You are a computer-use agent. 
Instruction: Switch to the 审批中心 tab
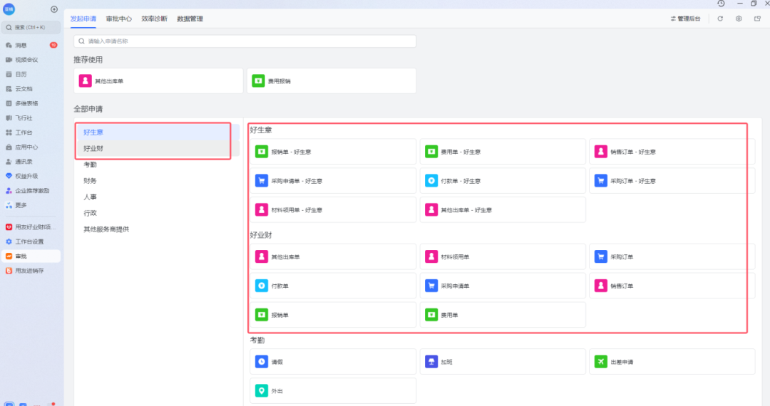click(x=119, y=19)
